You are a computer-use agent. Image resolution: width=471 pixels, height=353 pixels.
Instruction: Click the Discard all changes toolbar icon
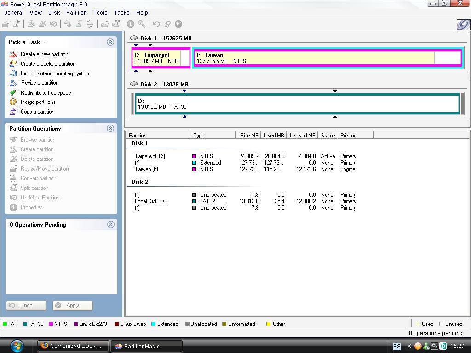[x=167, y=24]
